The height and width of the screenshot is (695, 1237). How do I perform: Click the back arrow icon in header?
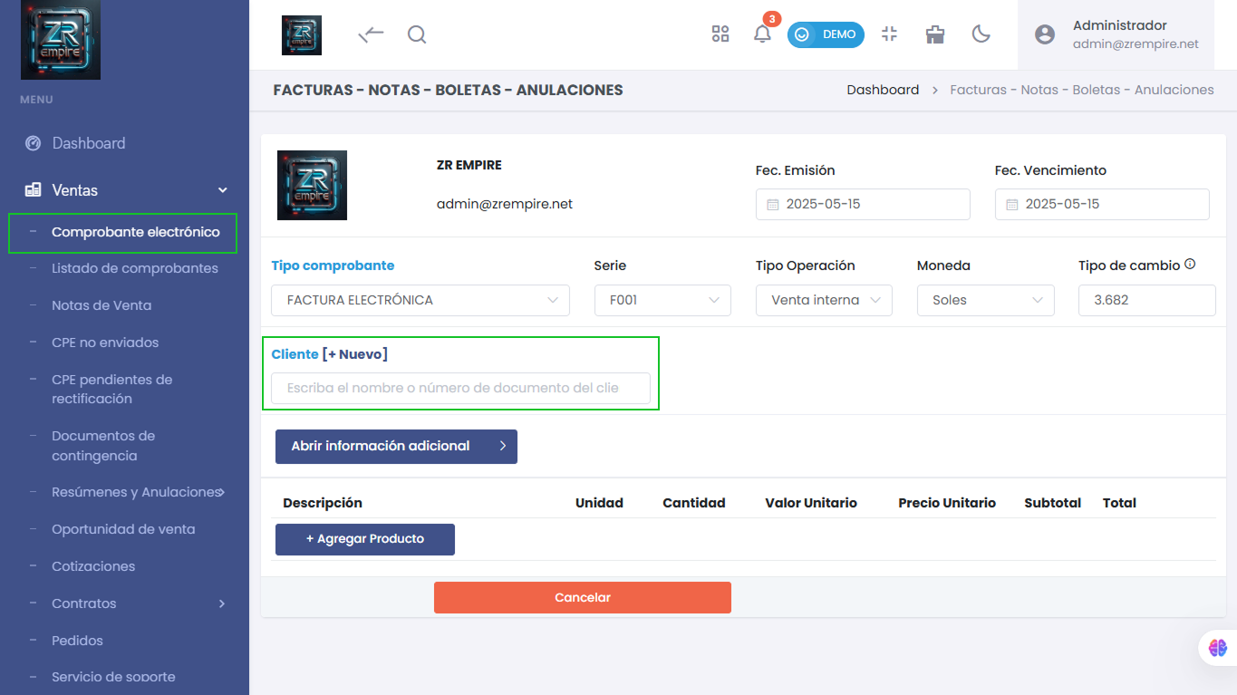(372, 34)
